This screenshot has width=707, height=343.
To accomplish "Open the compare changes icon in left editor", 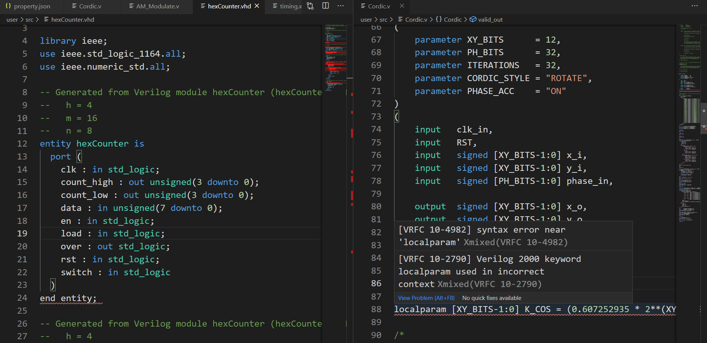I will coord(310,6).
